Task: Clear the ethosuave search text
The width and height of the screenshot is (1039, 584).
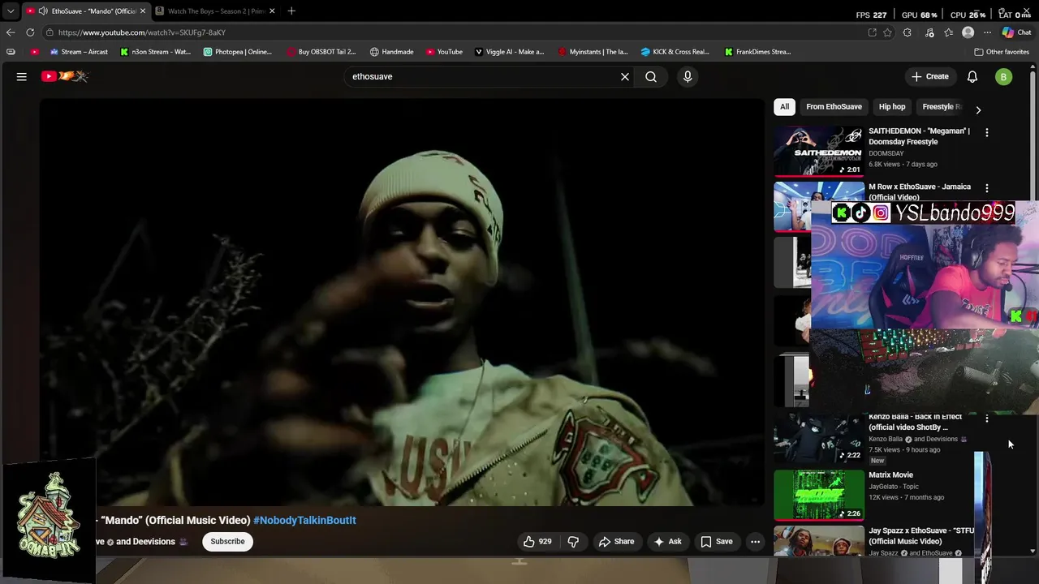Action: coord(625,76)
